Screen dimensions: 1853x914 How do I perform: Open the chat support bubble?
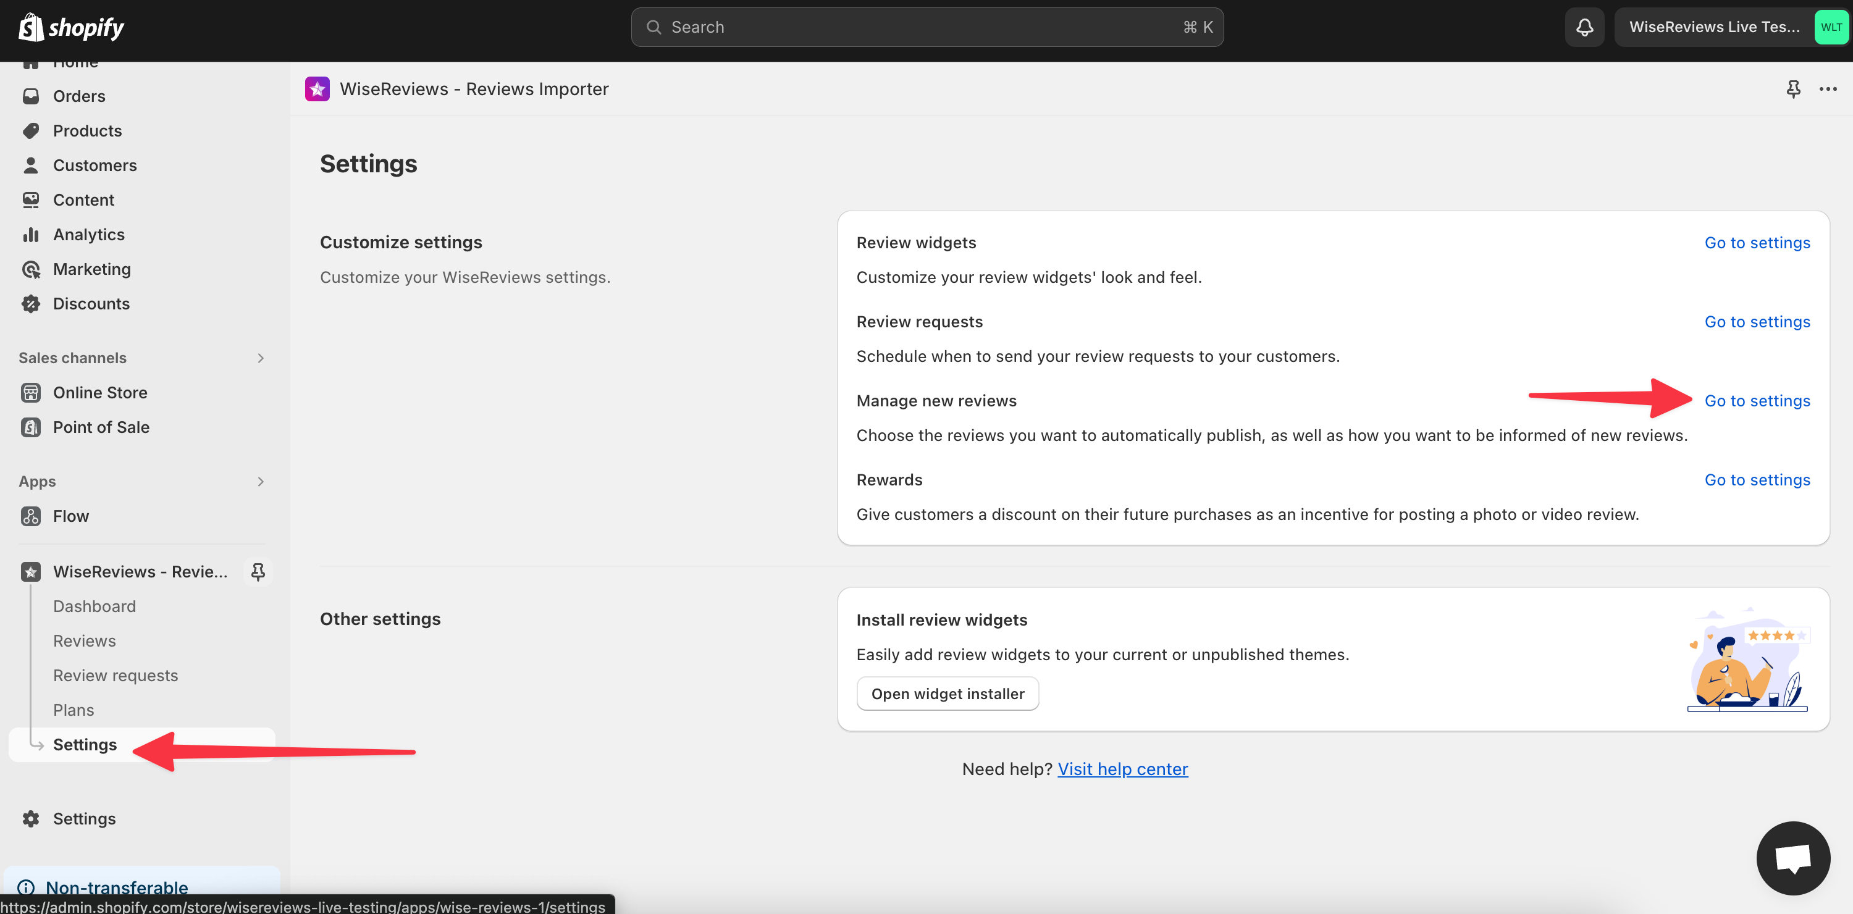[x=1793, y=858]
